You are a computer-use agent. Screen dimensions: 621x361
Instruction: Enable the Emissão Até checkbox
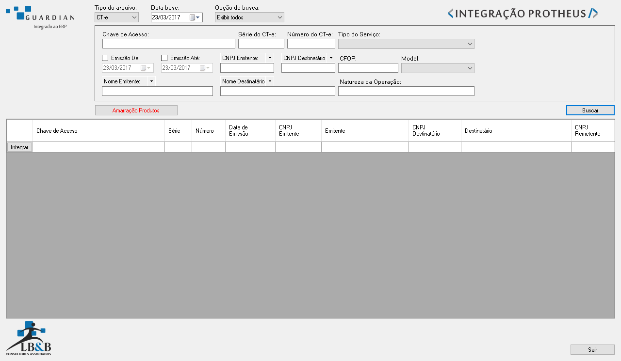pos(164,58)
